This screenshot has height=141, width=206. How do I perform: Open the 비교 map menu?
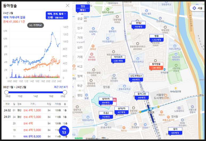pos(80,66)
